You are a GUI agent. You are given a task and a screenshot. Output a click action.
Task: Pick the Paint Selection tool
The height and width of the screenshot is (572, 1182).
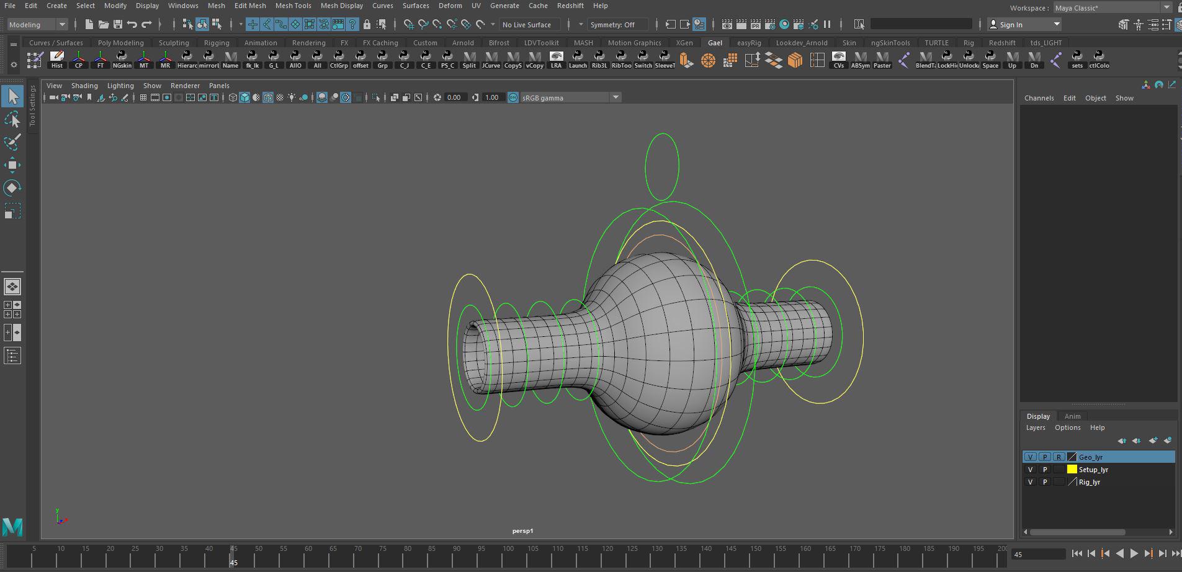point(12,142)
